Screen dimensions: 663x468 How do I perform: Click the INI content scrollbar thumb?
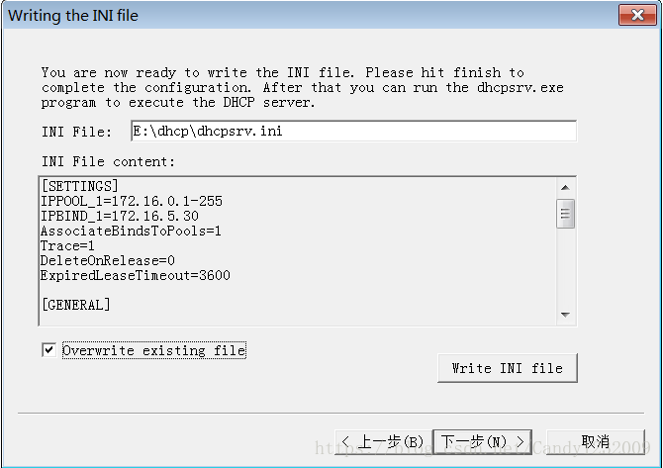coord(565,213)
